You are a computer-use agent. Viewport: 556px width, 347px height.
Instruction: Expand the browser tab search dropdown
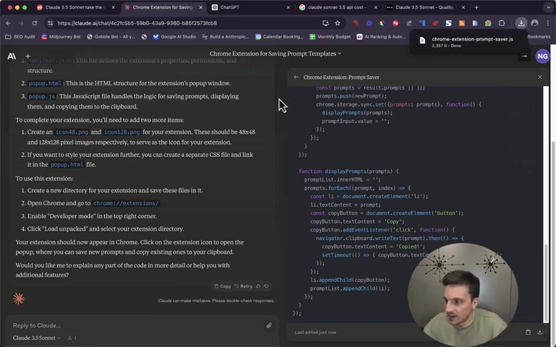549,7
